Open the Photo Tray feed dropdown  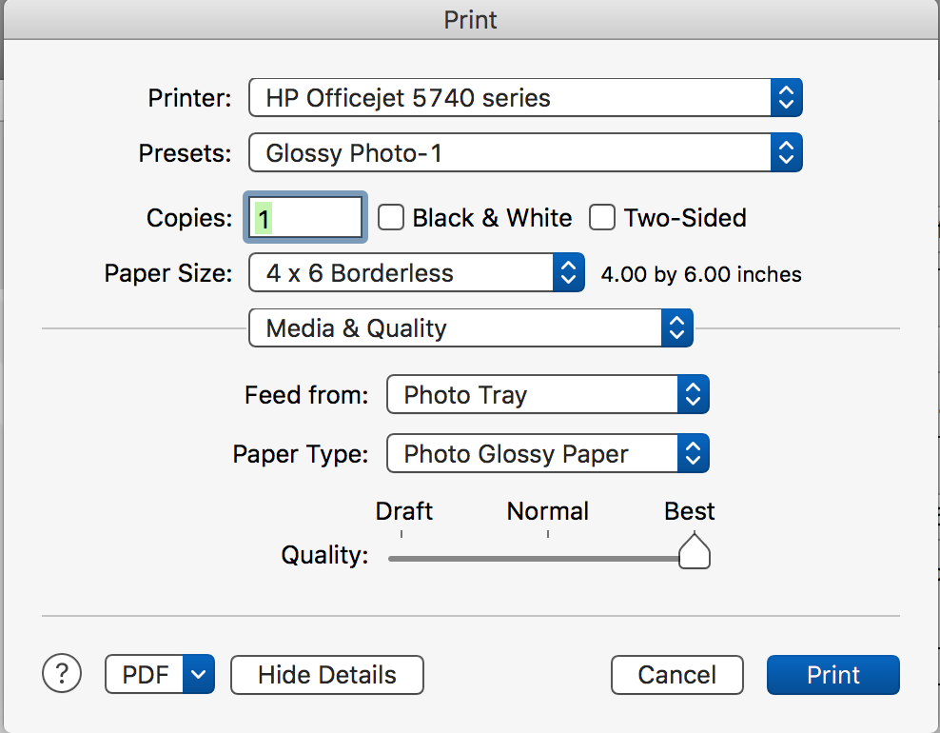533,394
